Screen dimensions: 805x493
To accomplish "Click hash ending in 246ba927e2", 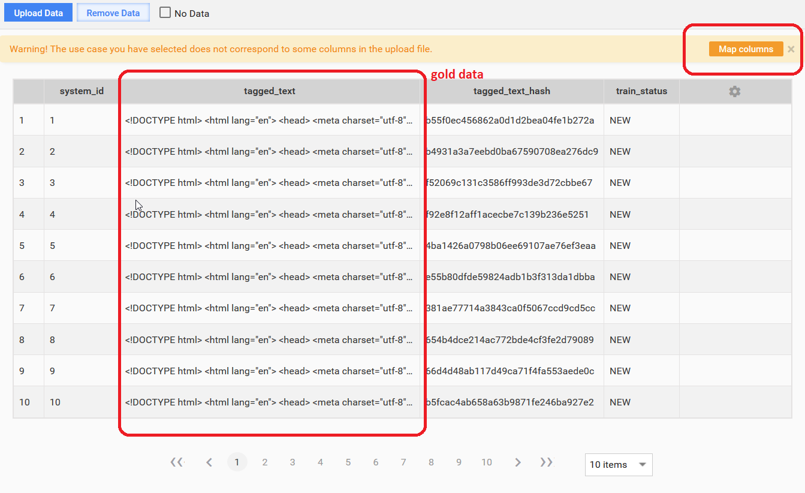I will 509,402.
